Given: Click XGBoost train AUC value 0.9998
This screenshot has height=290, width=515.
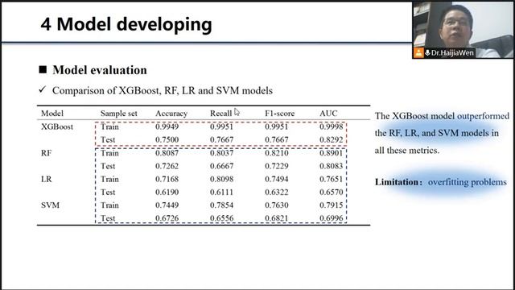Looking at the screenshot, I should click(x=331, y=126).
